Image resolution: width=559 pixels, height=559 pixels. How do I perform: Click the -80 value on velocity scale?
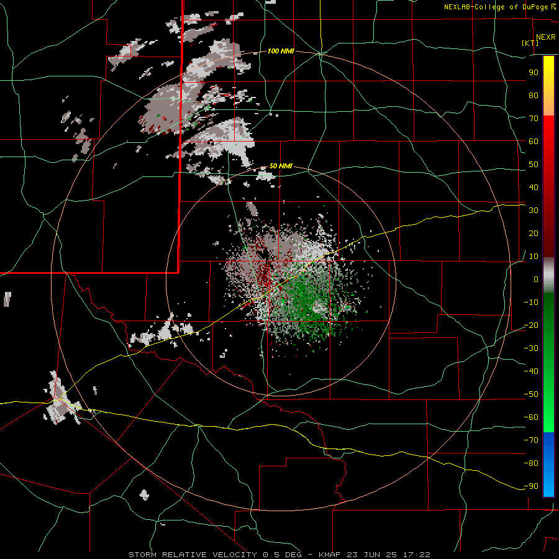tap(531, 463)
